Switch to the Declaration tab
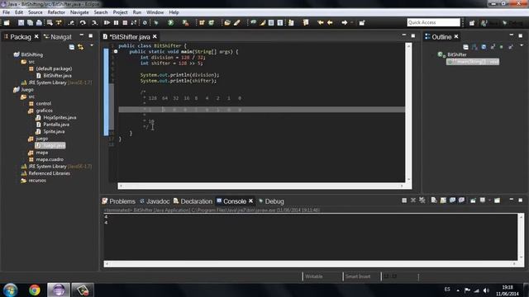This screenshot has height=297, width=529. 193,201
